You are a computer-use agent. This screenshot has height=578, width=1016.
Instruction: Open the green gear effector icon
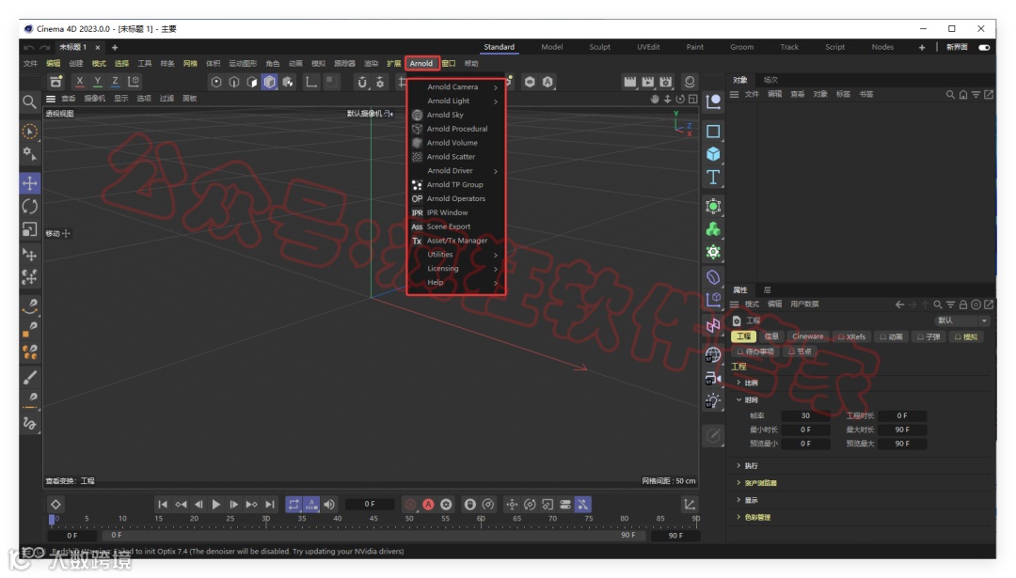713,252
